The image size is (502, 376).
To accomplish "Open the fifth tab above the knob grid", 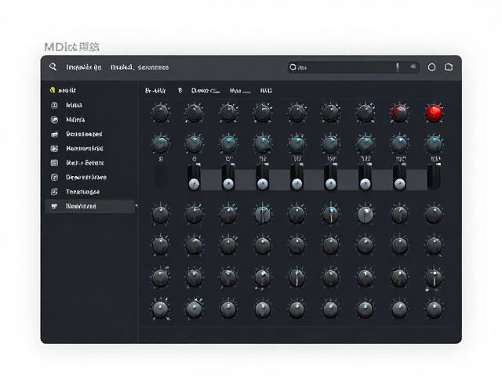I will [266, 91].
